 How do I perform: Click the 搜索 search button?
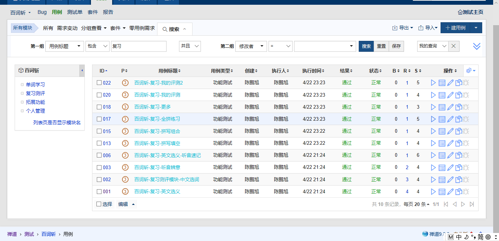[366, 46]
